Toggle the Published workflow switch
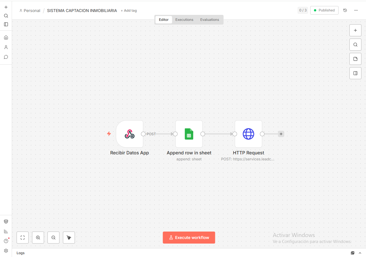The image size is (366, 257). pyautogui.click(x=324, y=10)
